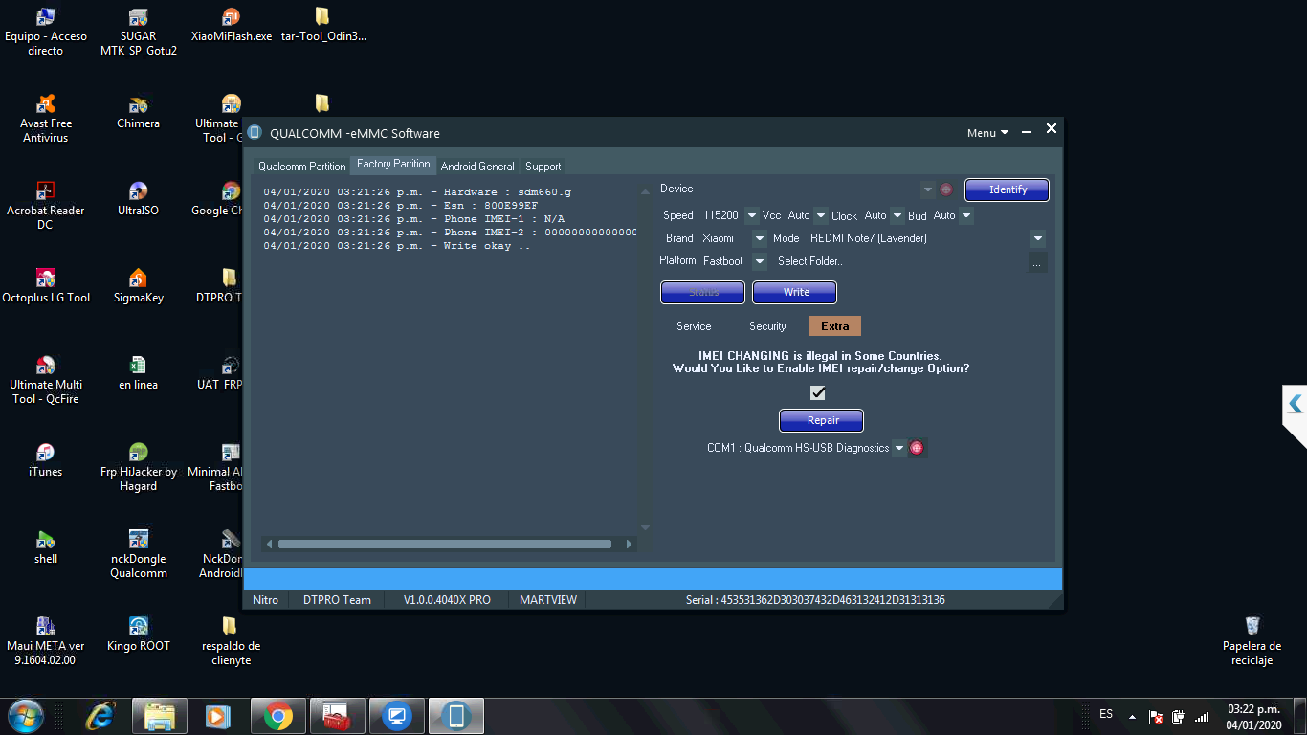The image size is (1307, 735).
Task: Open the COM1 port selection dropdown
Action: 899,448
